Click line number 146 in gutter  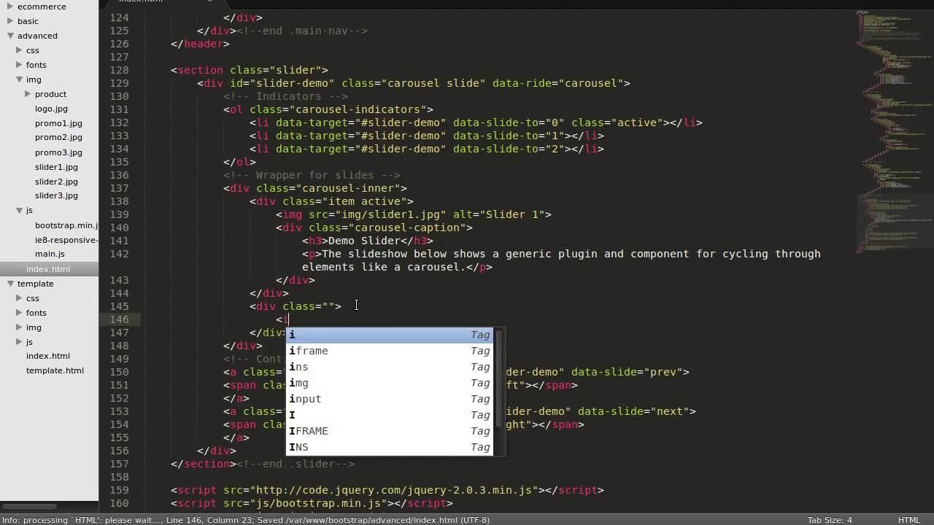(119, 319)
